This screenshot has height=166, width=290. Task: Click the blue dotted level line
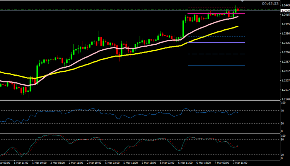pos(216,36)
